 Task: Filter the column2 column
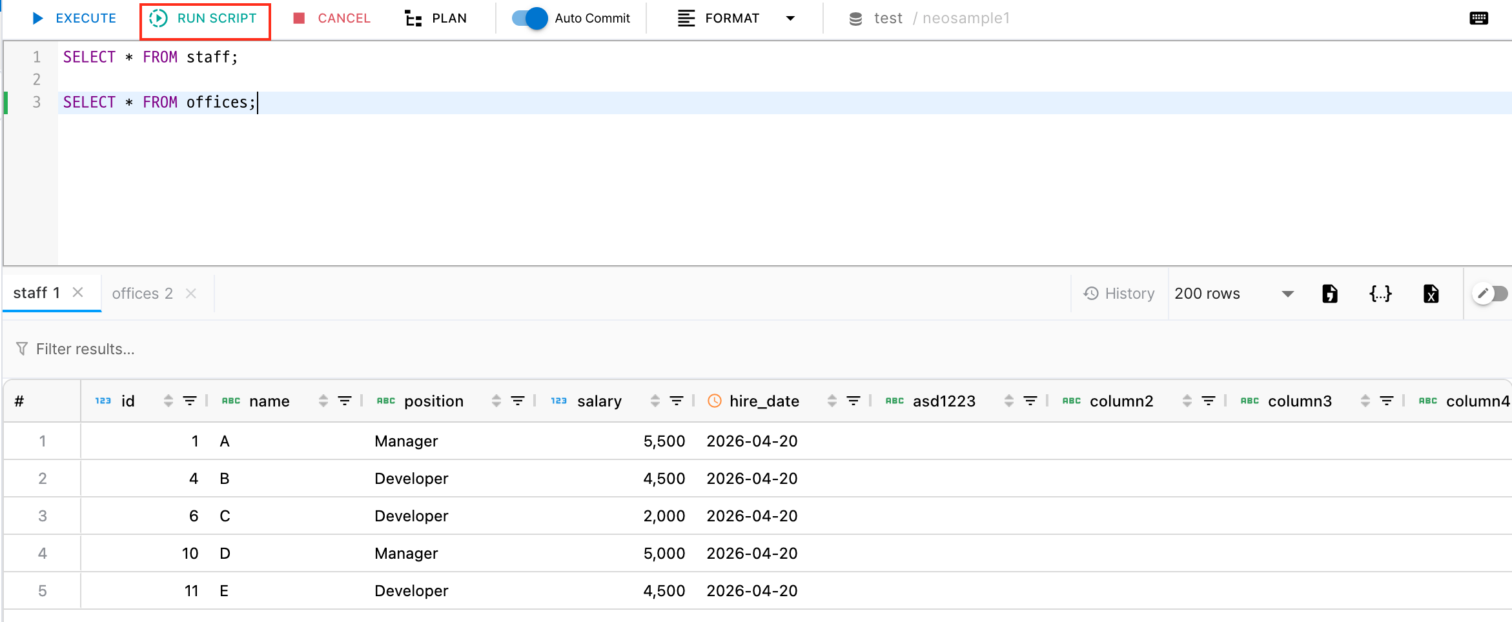[1209, 401]
